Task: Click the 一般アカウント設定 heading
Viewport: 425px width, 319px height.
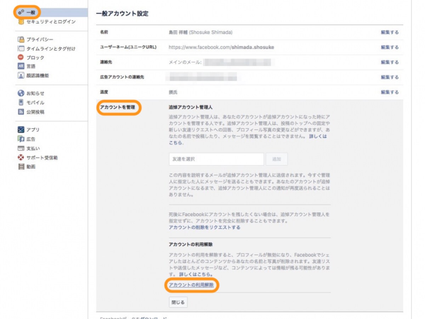Action: click(x=122, y=14)
